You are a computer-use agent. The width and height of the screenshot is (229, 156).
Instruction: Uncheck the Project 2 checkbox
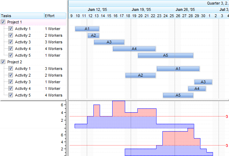3,62
